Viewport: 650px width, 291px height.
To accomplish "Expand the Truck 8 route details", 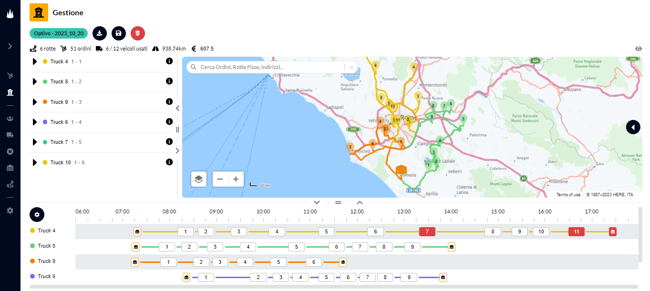I will (34, 81).
